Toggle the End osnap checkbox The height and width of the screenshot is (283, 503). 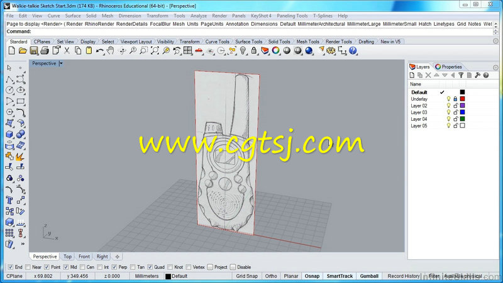pos(11,267)
